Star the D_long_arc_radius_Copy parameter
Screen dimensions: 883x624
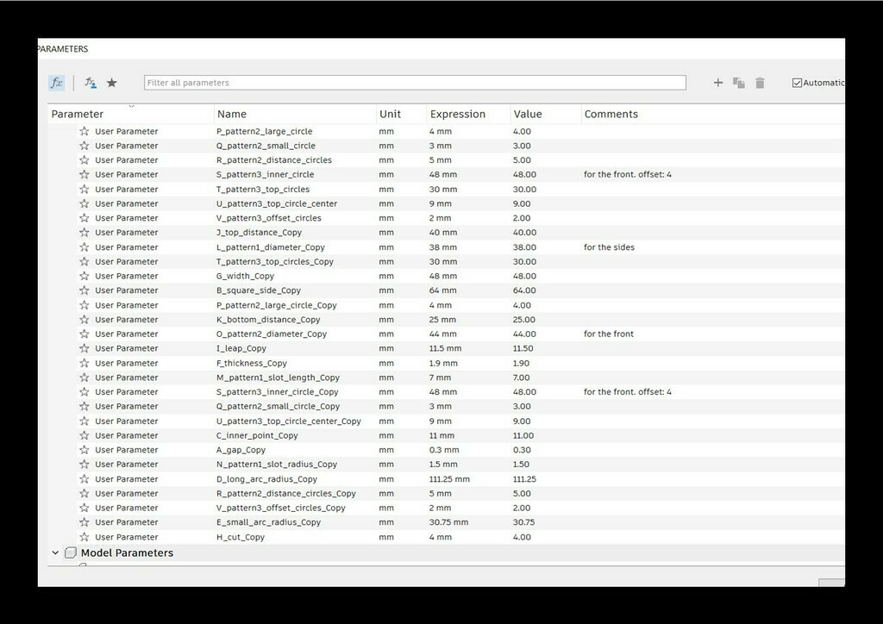coord(85,479)
